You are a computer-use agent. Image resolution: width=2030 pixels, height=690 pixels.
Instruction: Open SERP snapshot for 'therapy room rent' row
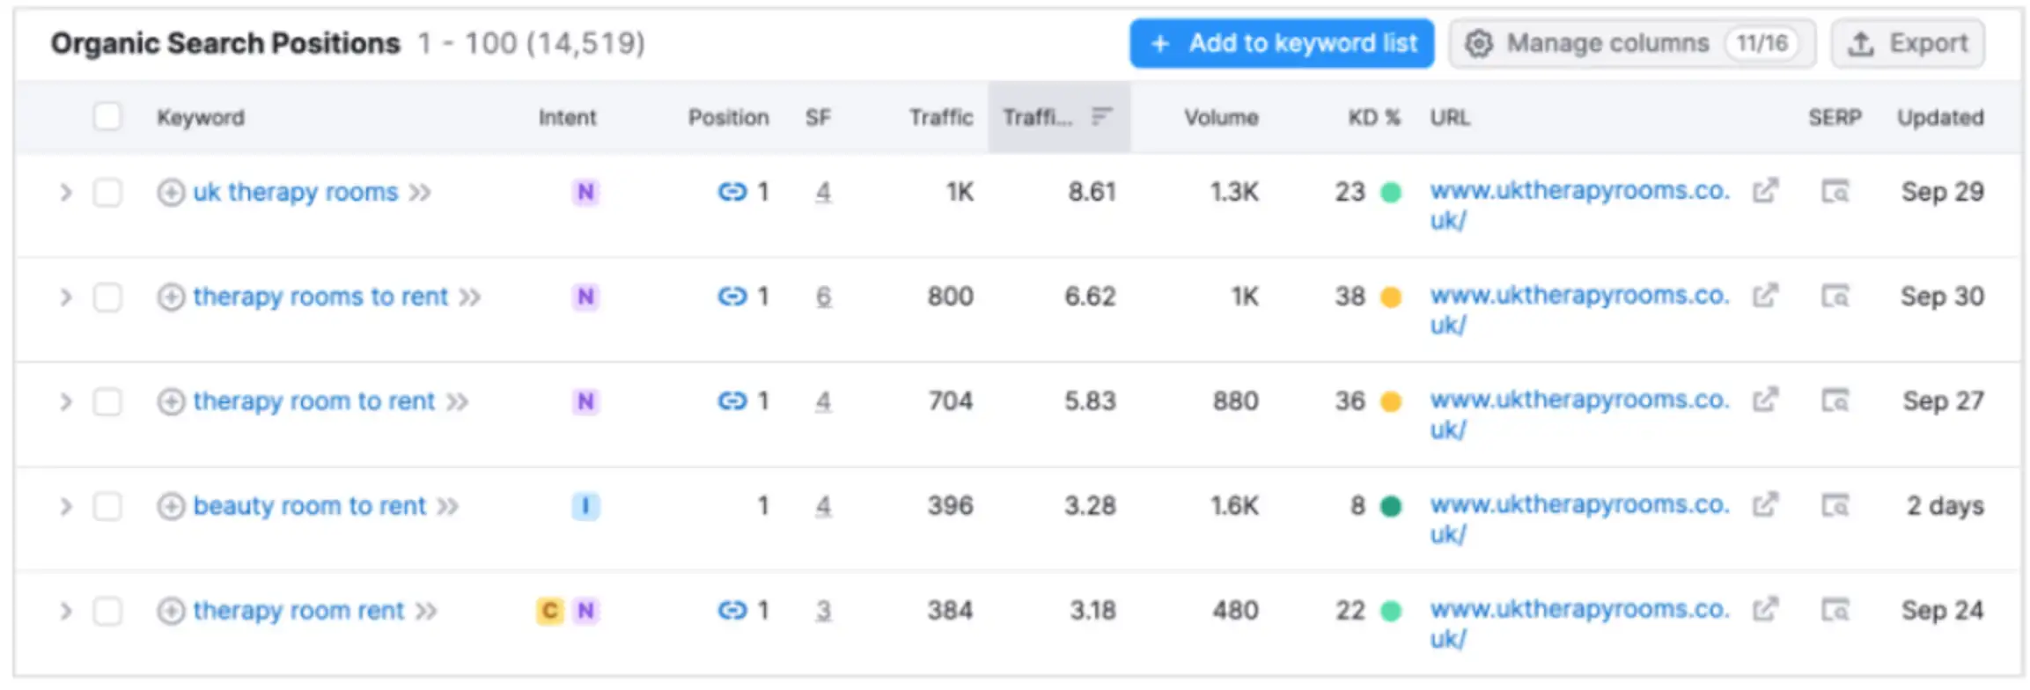click(x=1835, y=610)
